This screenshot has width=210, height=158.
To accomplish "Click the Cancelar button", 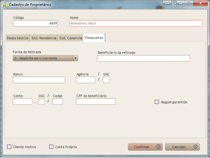I will tap(182, 147).
